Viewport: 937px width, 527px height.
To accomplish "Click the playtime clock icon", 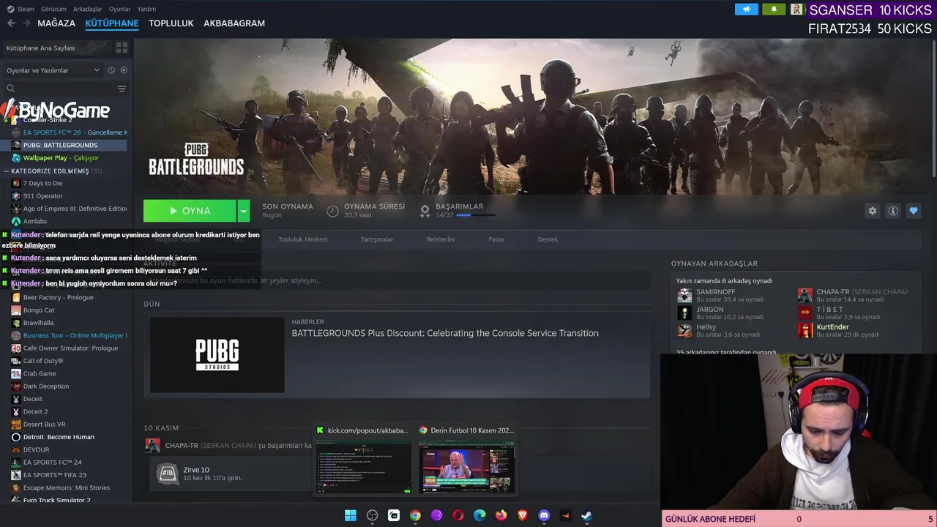I will (x=332, y=211).
